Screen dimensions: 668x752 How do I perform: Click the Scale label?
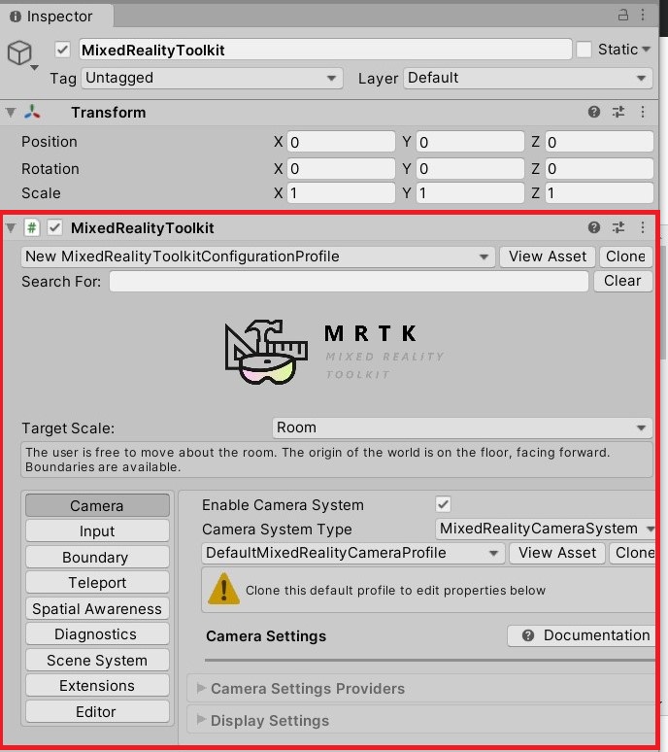(41, 193)
